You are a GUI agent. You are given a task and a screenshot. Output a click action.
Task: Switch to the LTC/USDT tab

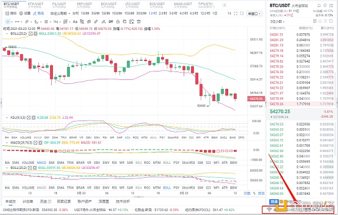tap(132, 5)
